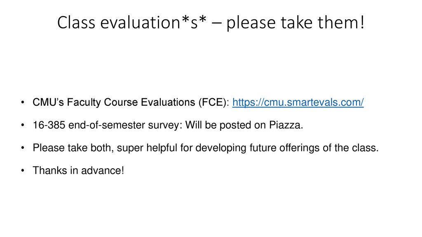The image size is (422, 237).
Task: Click the word 'CMU's' in first bullet
Action: pos(48,102)
